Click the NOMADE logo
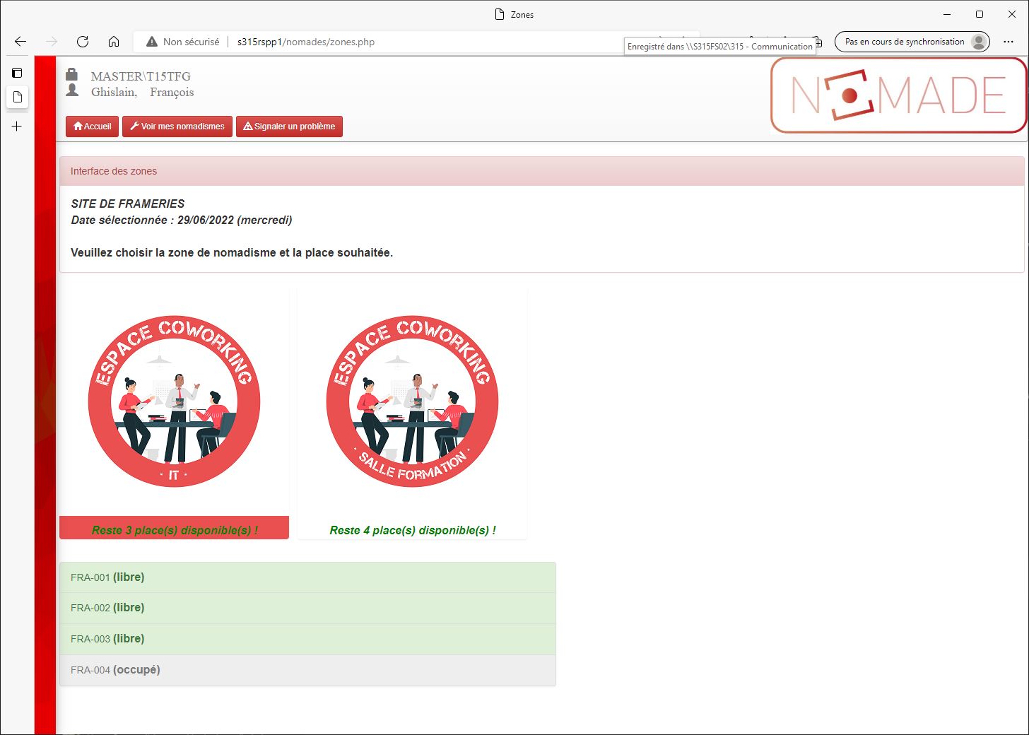This screenshot has height=735, width=1029. 898,95
